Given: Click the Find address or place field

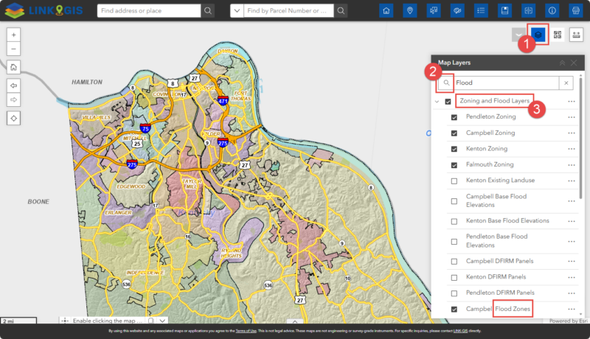Looking at the screenshot, I should click(149, 10).
